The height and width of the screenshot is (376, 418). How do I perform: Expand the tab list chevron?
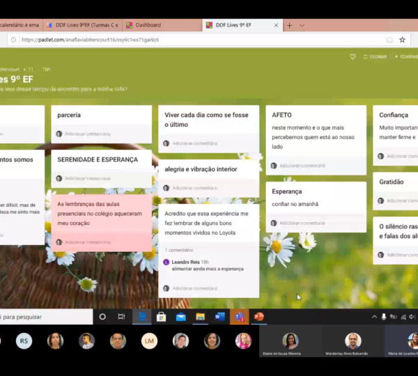302,25
